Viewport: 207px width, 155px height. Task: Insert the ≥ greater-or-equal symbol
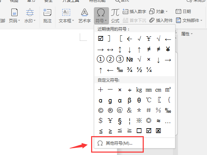click(110, 131)
